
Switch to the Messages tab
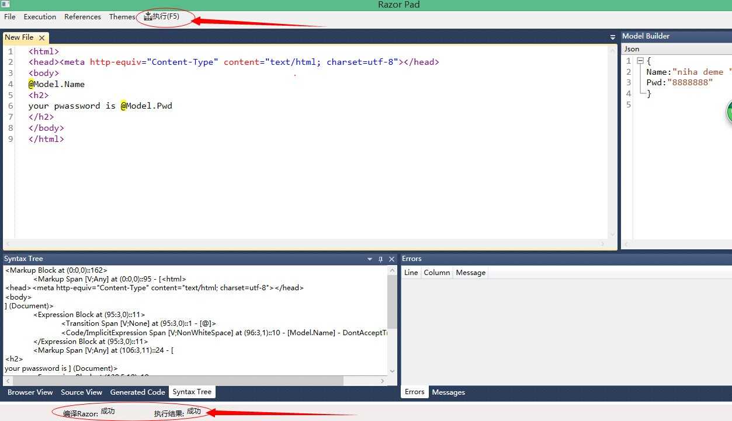pyautogui.click(x=448, y=392)
